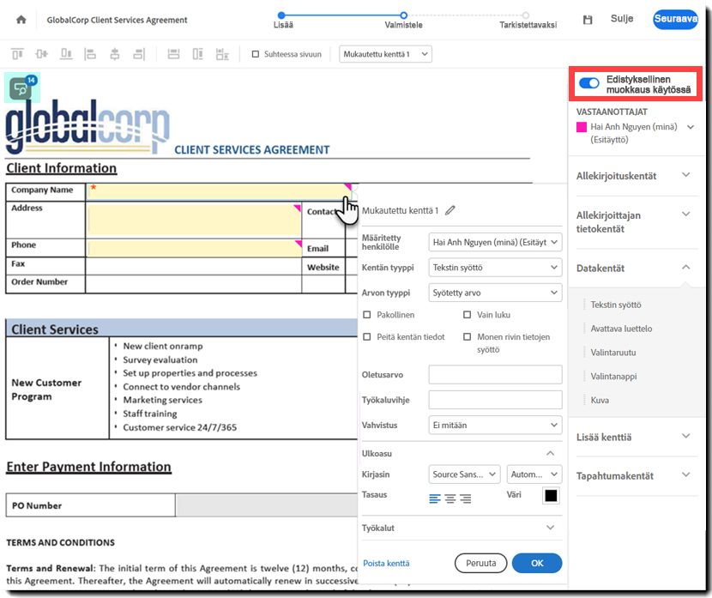Align fields to vertical middle icon

tap(42, 54)
